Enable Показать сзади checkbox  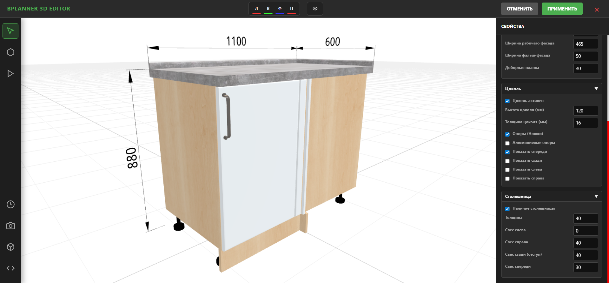[507, 161]
